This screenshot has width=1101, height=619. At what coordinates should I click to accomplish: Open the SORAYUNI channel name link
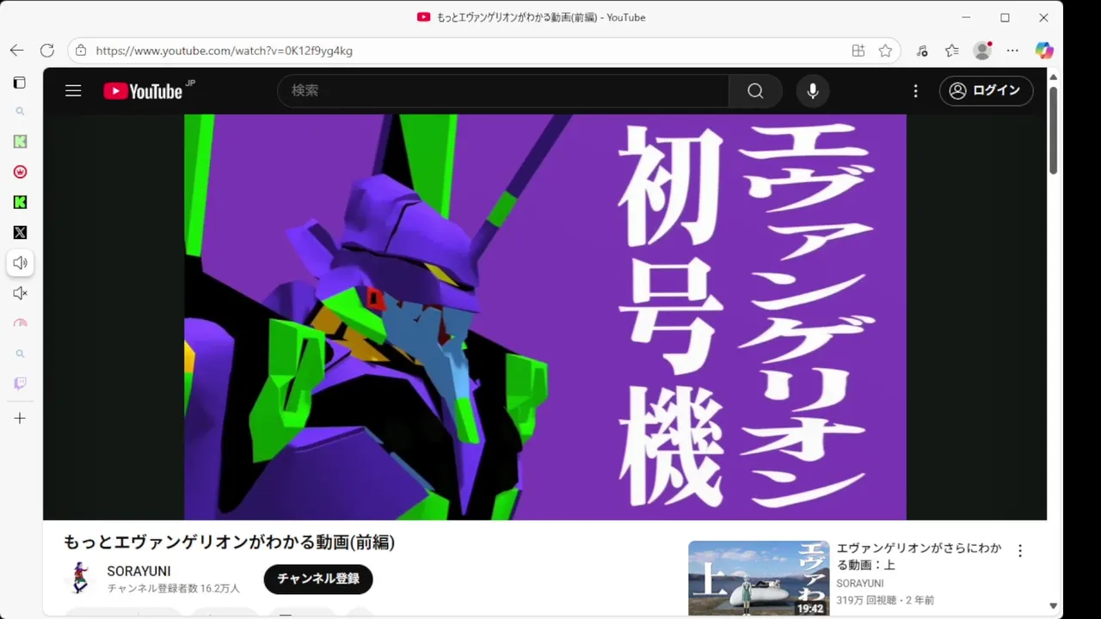coord(138,571)
